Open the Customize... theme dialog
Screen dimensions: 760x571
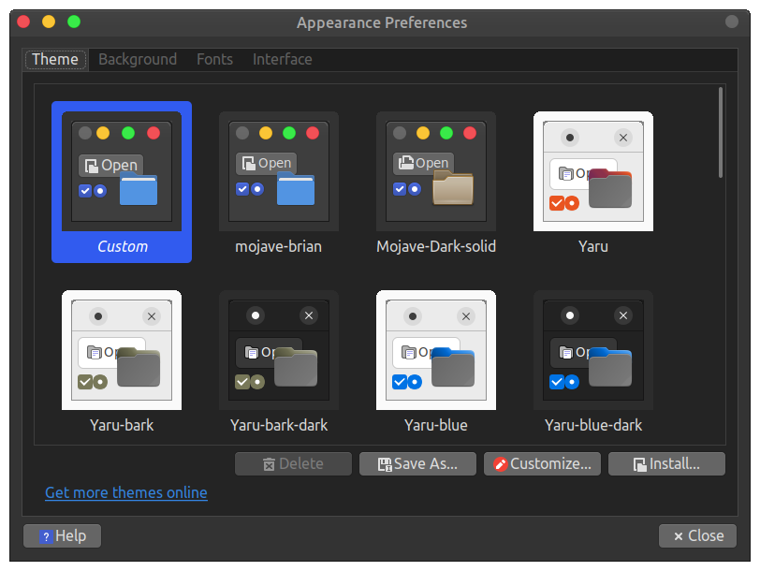click(542, 464)
